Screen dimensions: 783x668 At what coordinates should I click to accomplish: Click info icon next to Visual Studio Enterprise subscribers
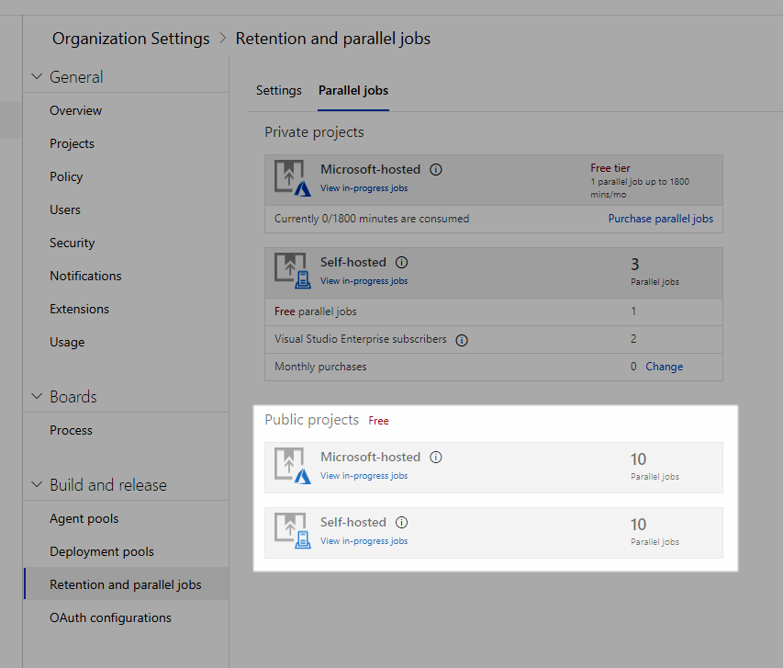(x=462, y=340)
